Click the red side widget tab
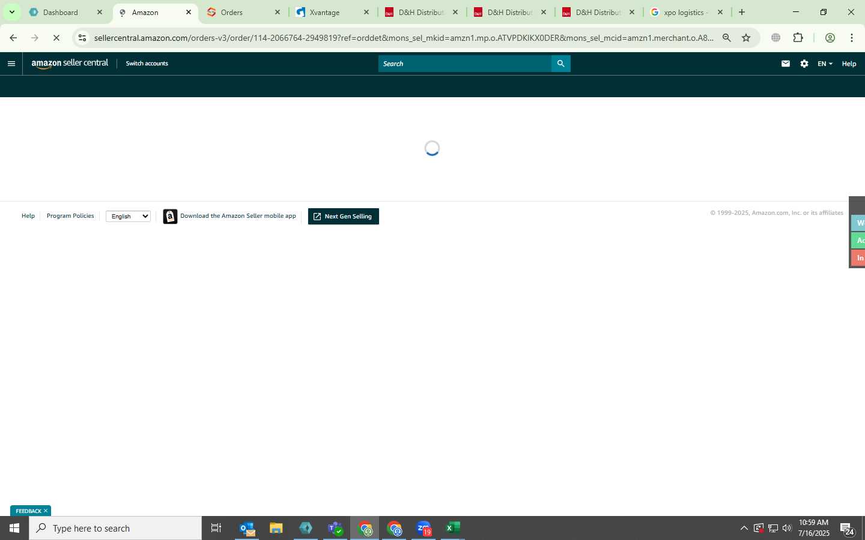This screenshot has width=865, height=540. [x=858, y=258]
